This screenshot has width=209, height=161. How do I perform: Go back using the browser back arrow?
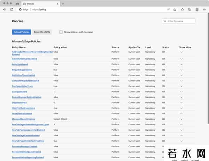(4, 9)
